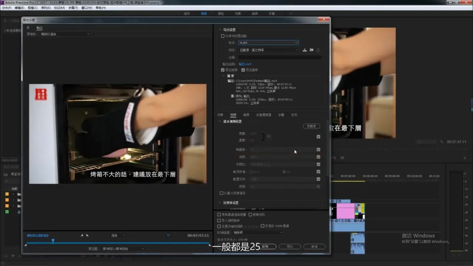The image size is (473, 266).
Task: Click the Export button
Action: click(x=290, y=246)
